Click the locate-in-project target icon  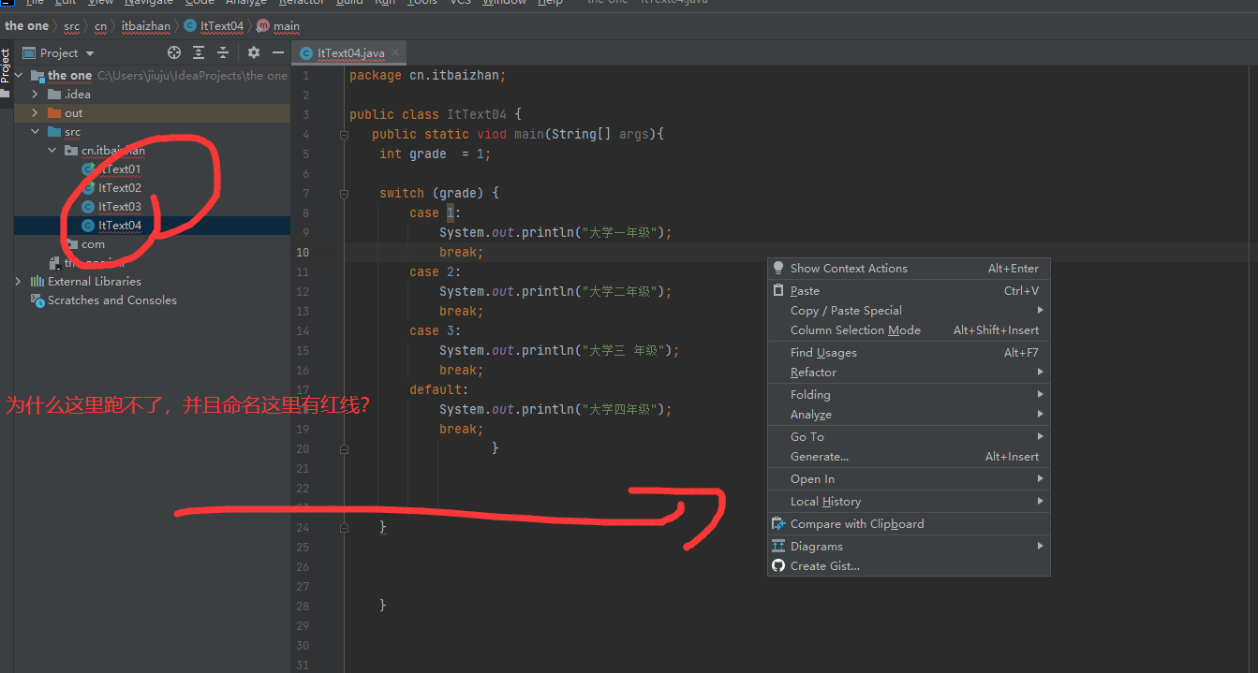coord(174,52)
